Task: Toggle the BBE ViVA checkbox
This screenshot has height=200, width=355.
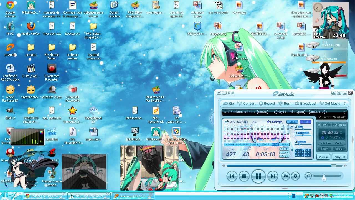Action: pos(296,133)
